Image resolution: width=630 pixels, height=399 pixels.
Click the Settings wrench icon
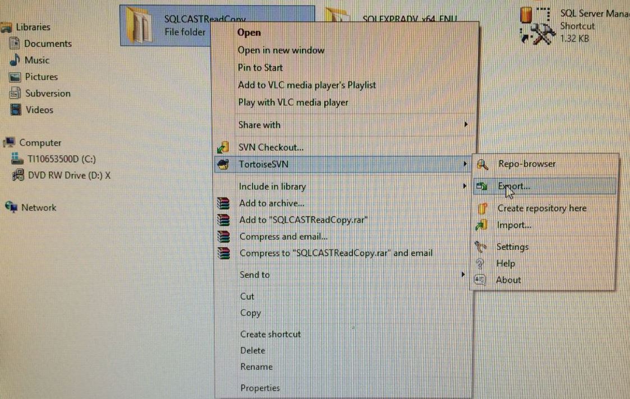pos(481,247)
